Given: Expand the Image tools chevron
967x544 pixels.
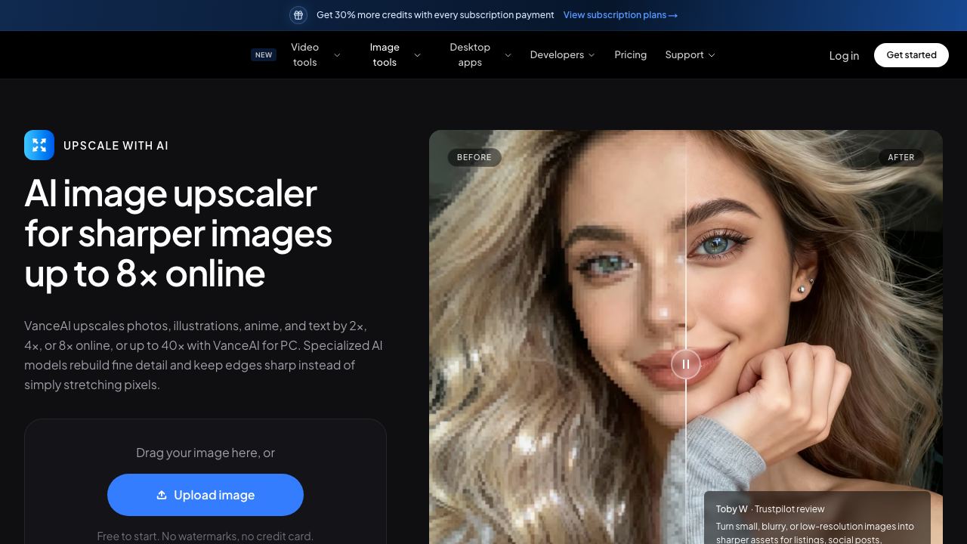Looking at the screenshot, I should coord(417,55).
